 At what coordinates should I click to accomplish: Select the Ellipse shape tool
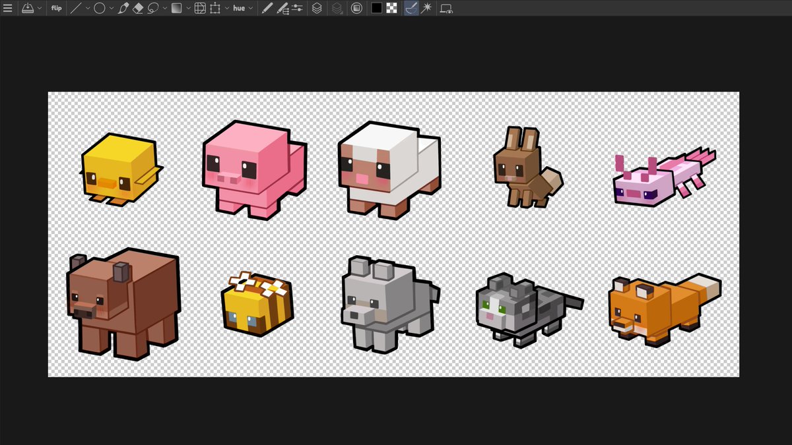(x=99, y=9)
